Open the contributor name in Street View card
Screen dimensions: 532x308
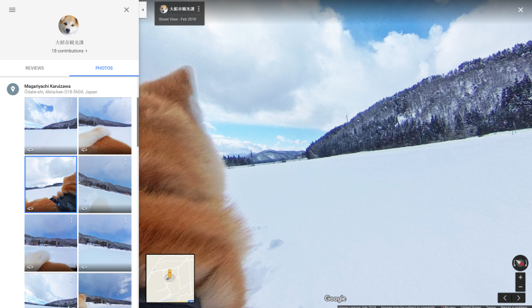point(182,9)
